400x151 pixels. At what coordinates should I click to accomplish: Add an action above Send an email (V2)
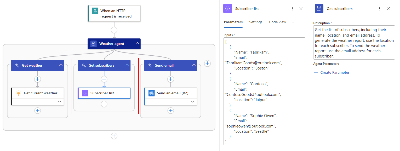(171, 79)
